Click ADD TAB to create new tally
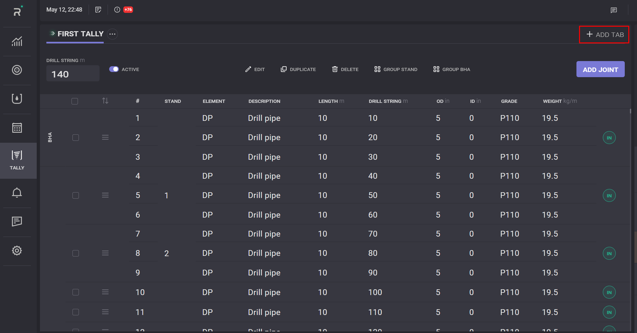Viewport: 637px width, 333px height. point(604,34)
